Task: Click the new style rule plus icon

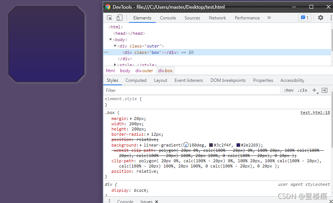Action: 314,90
